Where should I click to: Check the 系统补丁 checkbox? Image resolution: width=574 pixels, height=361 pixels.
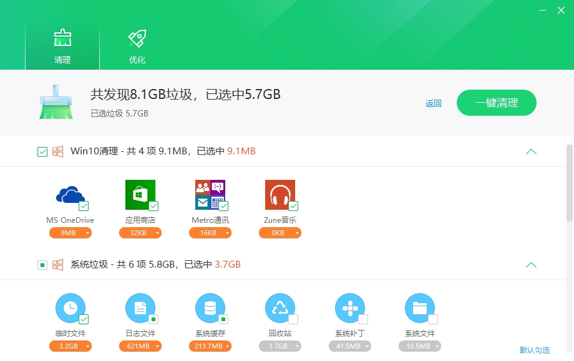(364, 319)
